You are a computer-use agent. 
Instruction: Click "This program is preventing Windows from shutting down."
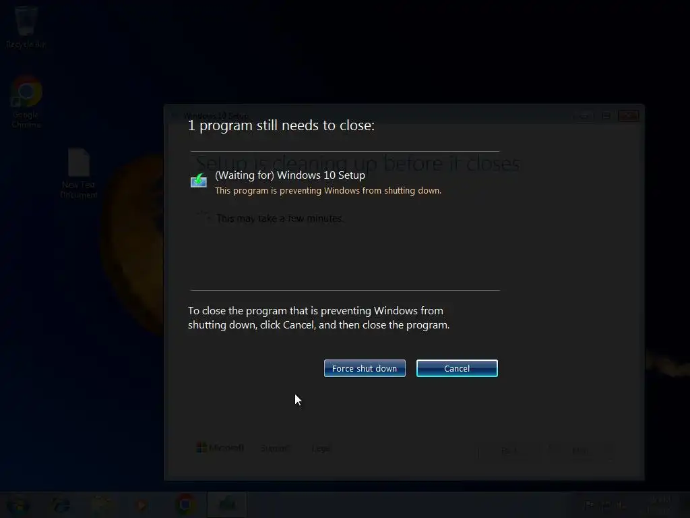[x=328, y=191]
